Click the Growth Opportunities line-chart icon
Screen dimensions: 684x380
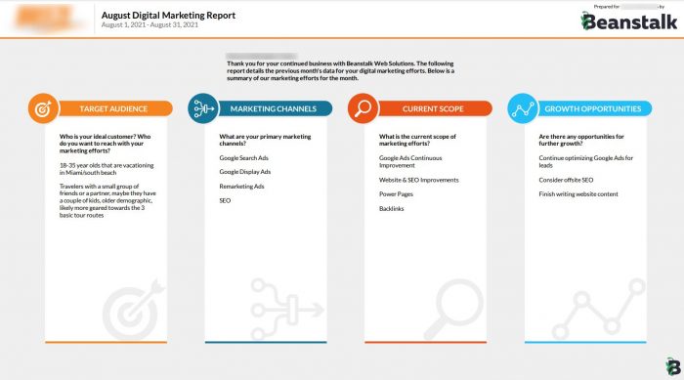coord(523,108)
